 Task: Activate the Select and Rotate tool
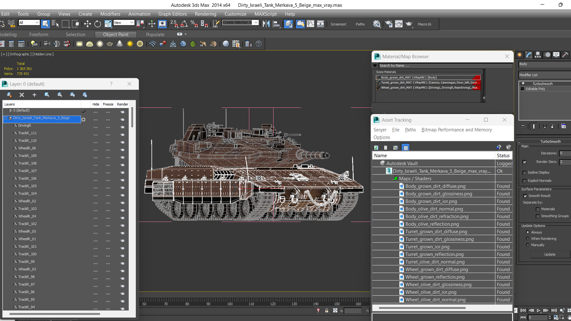click(98, 24)
